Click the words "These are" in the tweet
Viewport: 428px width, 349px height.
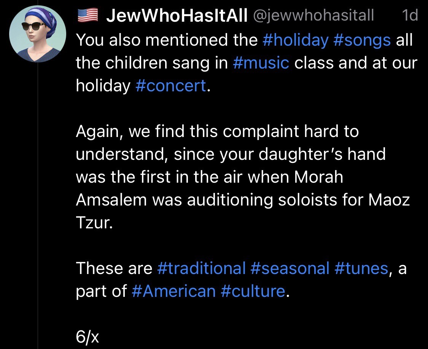[114, 268]
